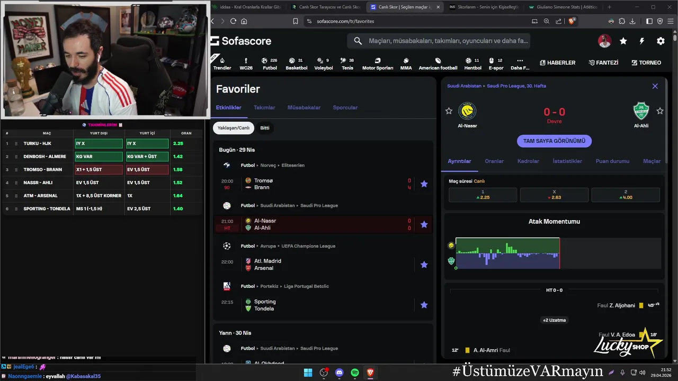Switch to Sporcular tab
The width and height of the screenshot is (678, 381).
pos(345,107)
